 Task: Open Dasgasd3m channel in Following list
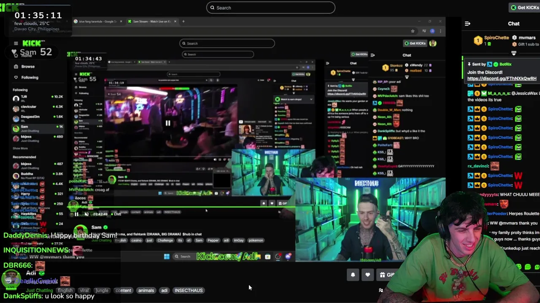coord(38,118)
